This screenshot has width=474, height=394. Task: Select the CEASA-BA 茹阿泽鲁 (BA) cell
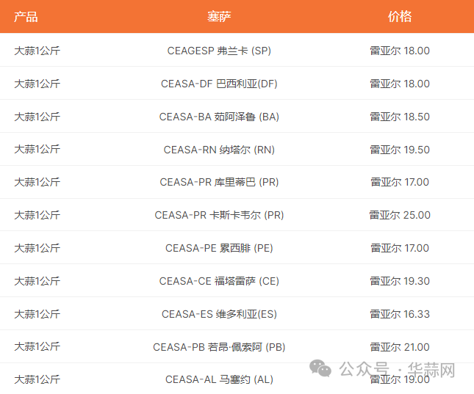click(x=219, y=117)
